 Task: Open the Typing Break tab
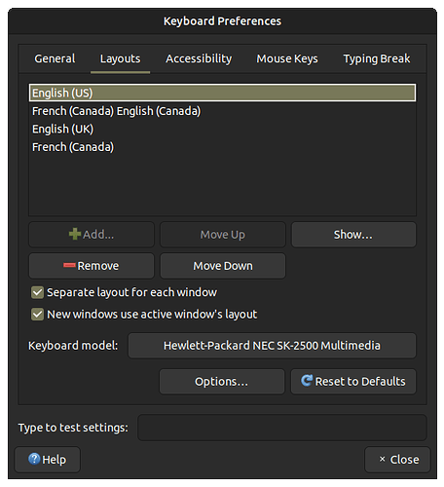377,58
